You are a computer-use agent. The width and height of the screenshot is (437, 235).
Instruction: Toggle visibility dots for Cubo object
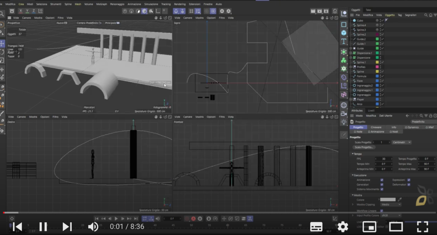click(x=381, y=20)
